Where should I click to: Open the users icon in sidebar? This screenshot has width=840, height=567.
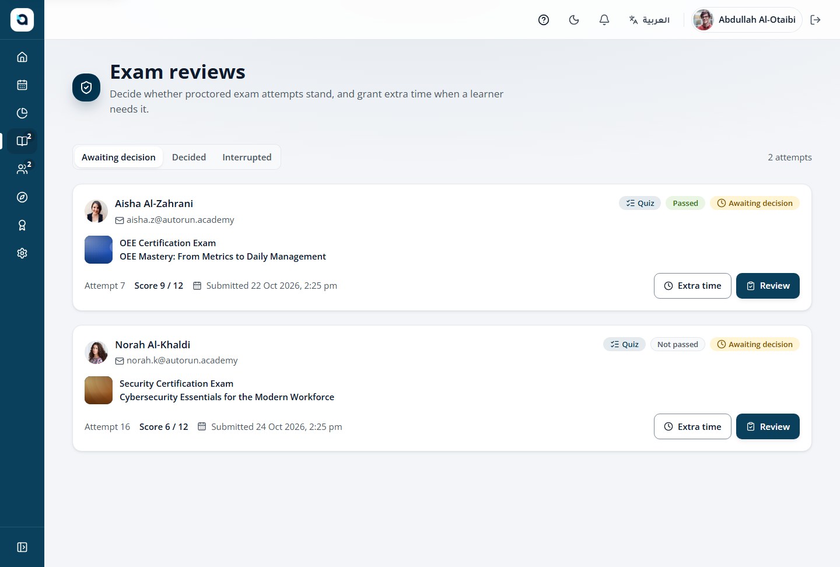pyautogui.click(x=22, y=169)
